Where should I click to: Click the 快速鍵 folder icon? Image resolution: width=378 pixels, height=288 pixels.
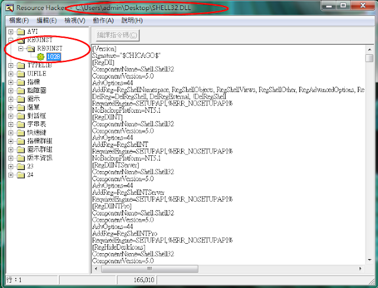point(21,133)
